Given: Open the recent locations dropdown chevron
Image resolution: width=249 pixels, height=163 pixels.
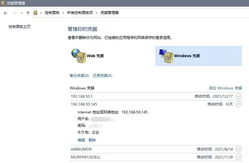Looking at the screenshot, I should pos(22,13).
